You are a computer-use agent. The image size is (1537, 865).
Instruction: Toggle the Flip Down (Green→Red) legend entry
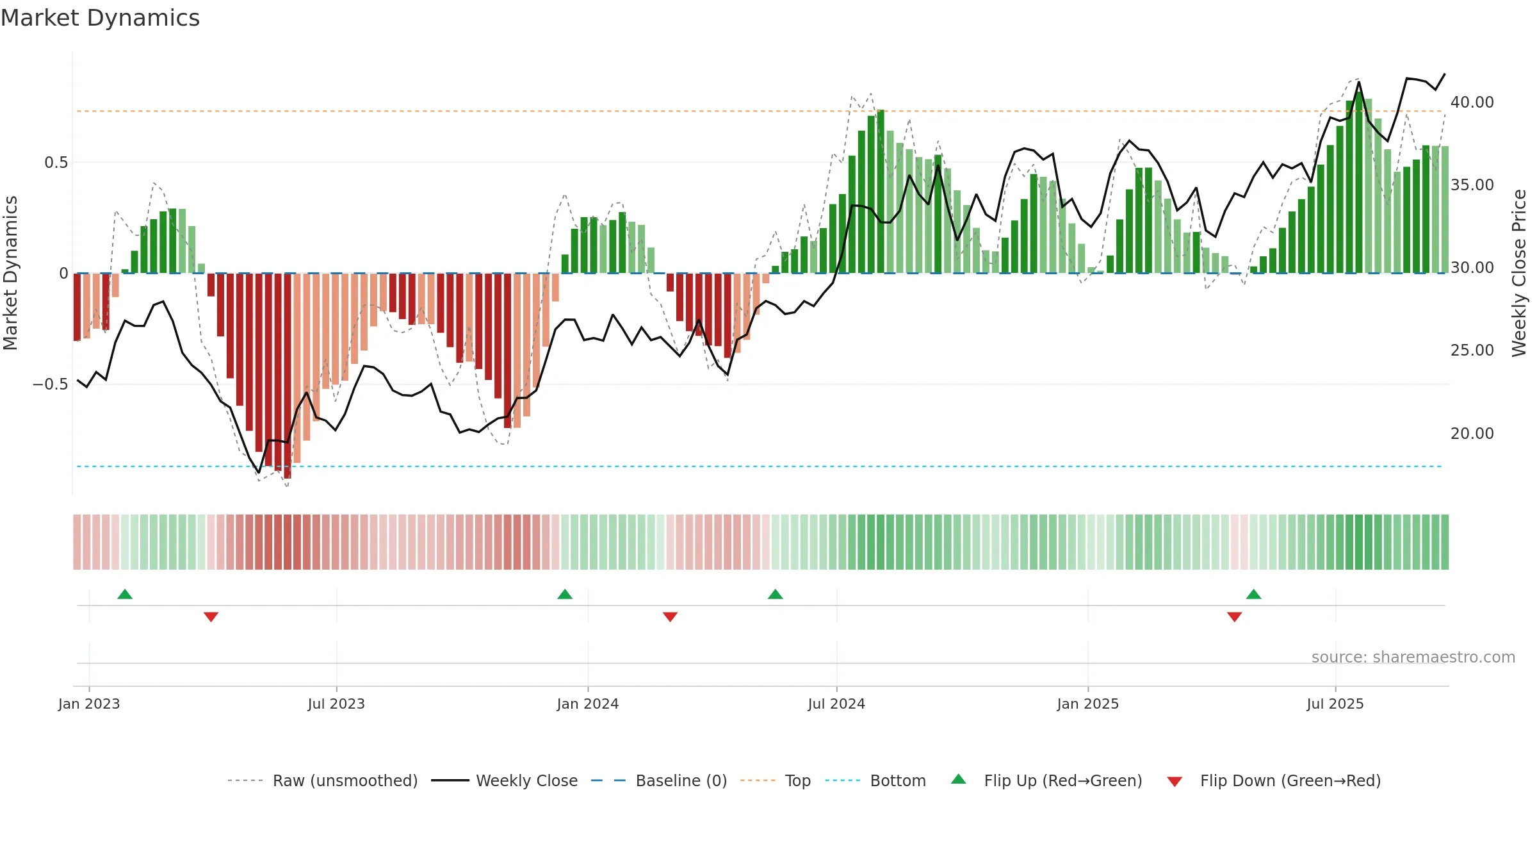point(1274,780)
